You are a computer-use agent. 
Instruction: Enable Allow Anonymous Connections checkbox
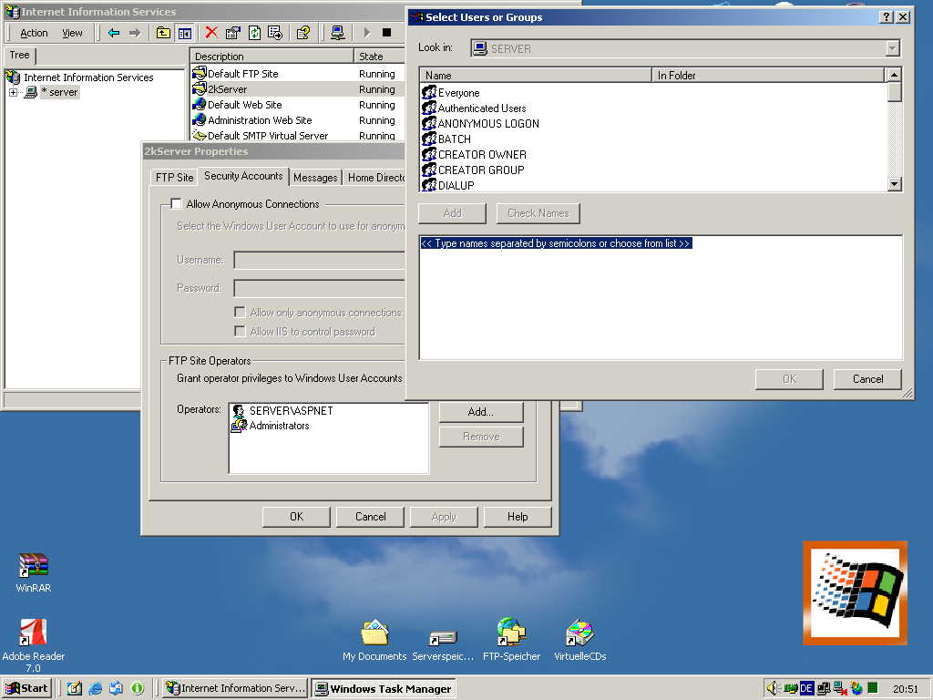pos(177,204)
